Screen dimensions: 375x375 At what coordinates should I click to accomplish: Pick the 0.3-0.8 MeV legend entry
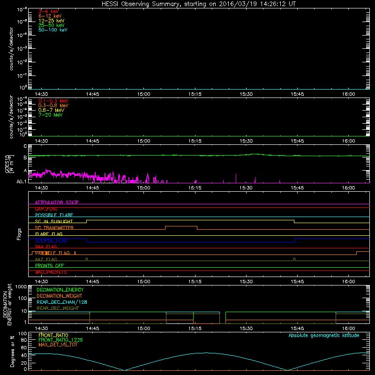coord(53,105)
